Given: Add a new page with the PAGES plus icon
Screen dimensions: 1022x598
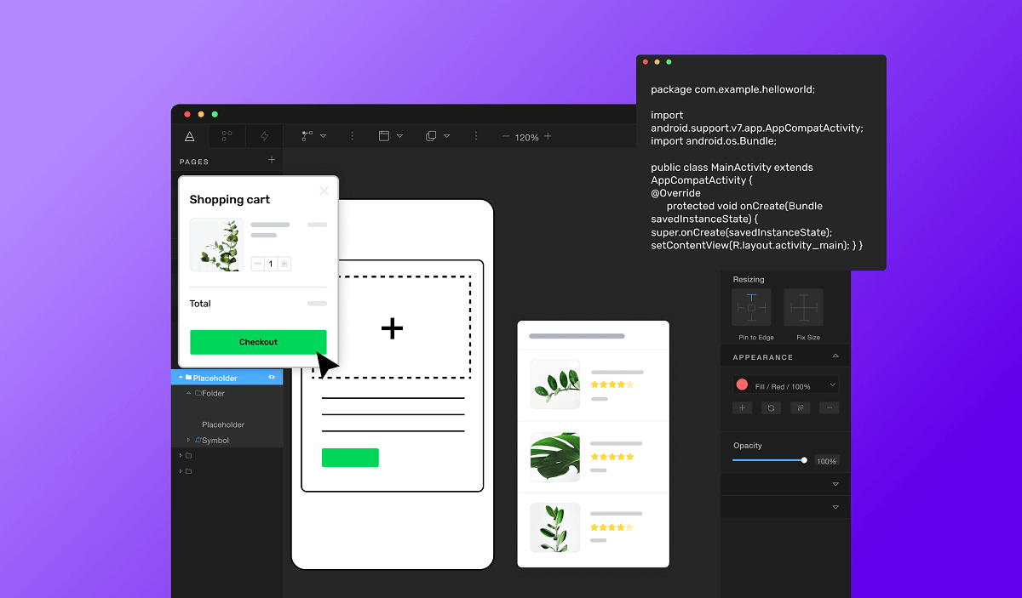Looking at the screenshot, I should [272, 160].
